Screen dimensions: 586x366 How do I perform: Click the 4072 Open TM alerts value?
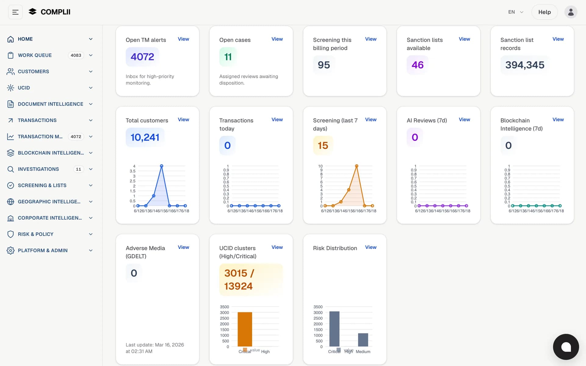(x=142, y=57)
